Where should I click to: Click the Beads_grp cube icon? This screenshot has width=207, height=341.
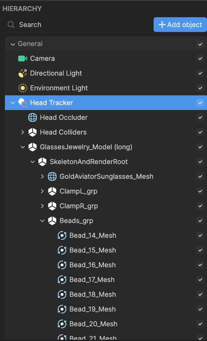point(52,221)
